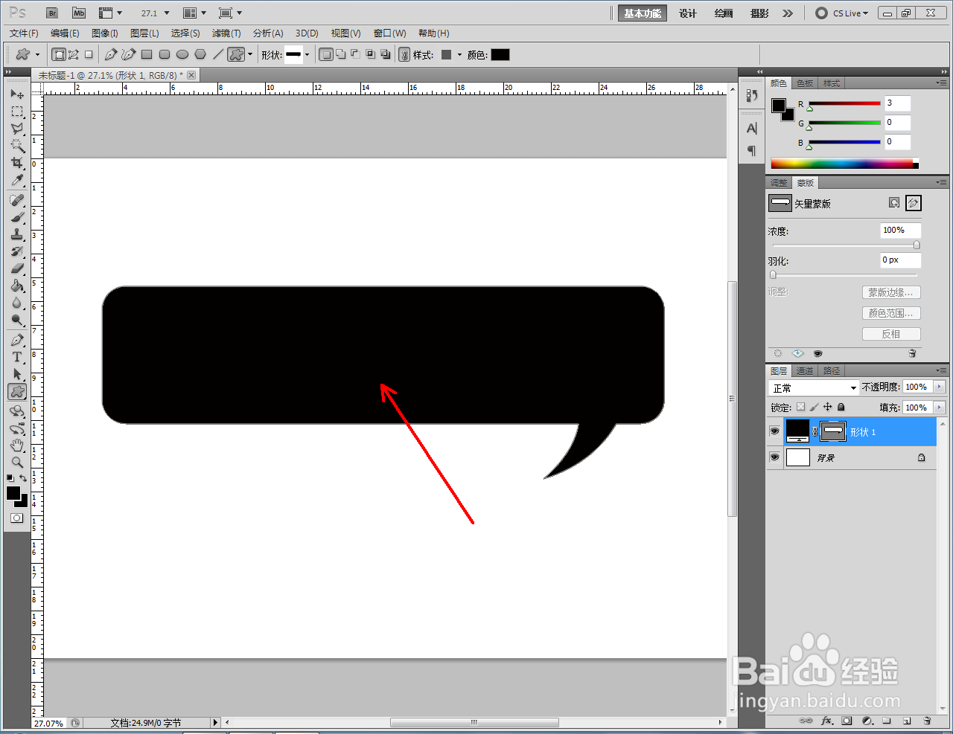Hide the 背景 layer
The height and width of the screenshot is (734, 953).
click(x=774, y=457)
